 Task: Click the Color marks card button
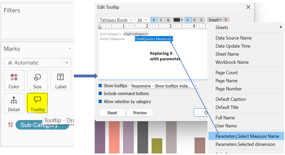[14, 81]
